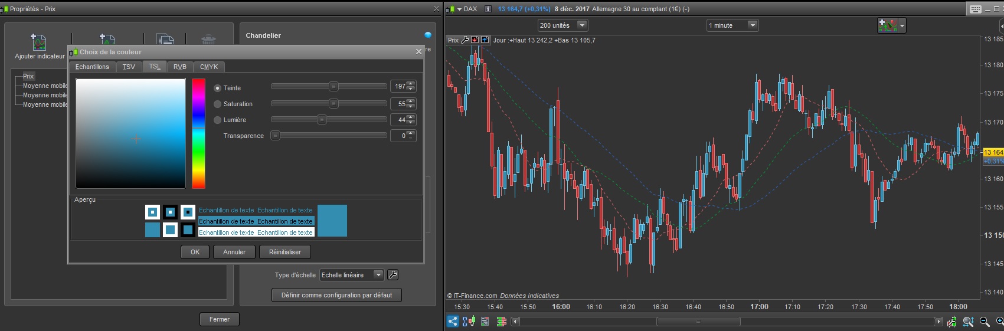Open the dropdown arrow before DAX title

coord(459,9)
